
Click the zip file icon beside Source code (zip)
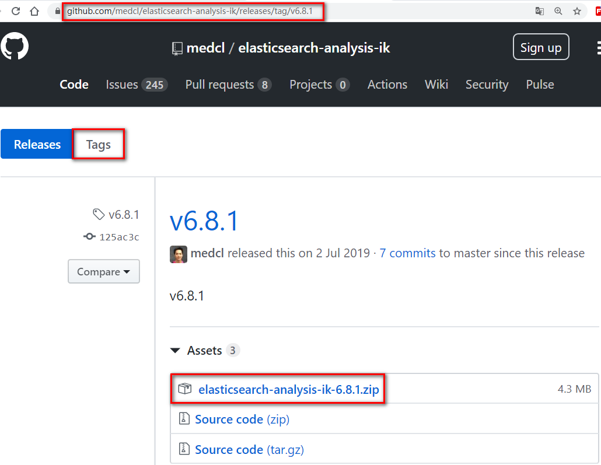184,418
